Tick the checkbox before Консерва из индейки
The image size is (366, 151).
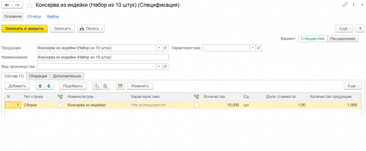click(60, 105)
